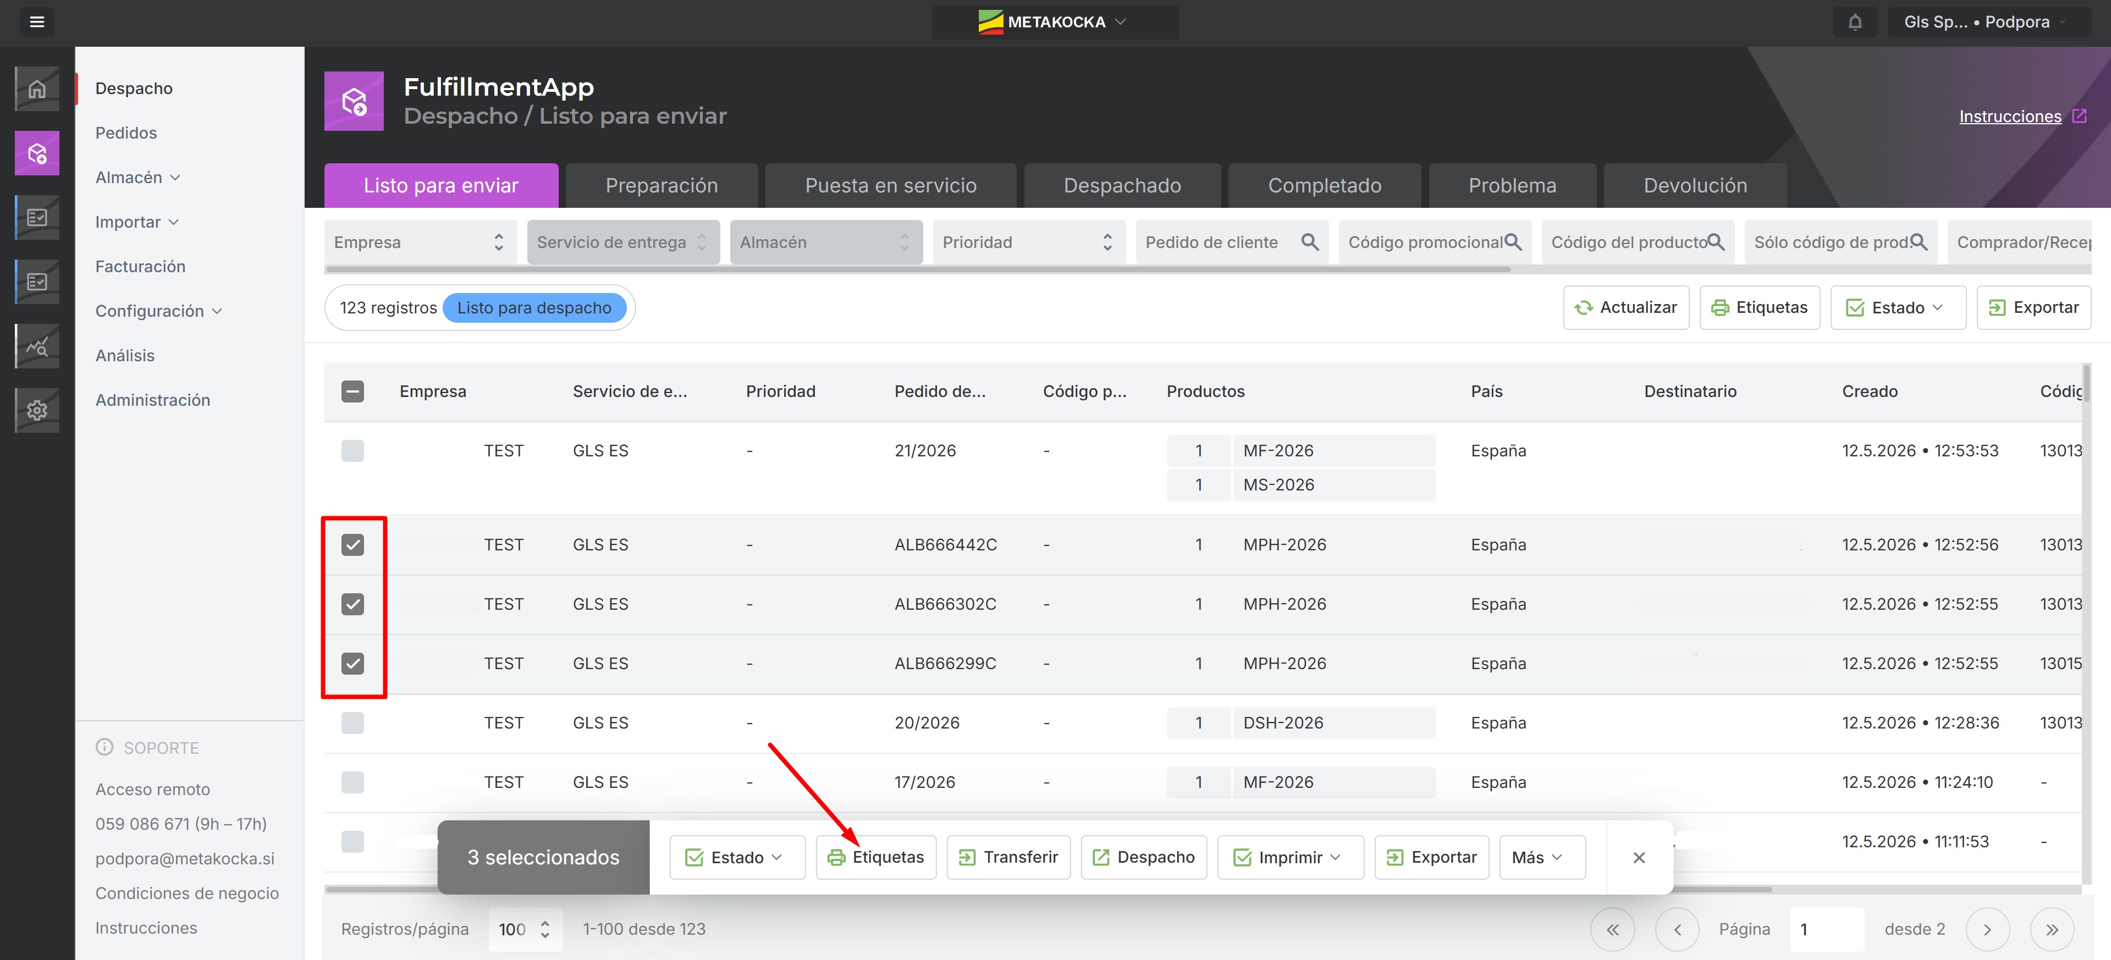This screenshot has height=960, width=2111.
Task: Open Estado dropdown in selection bar
Action: (737, 858)
